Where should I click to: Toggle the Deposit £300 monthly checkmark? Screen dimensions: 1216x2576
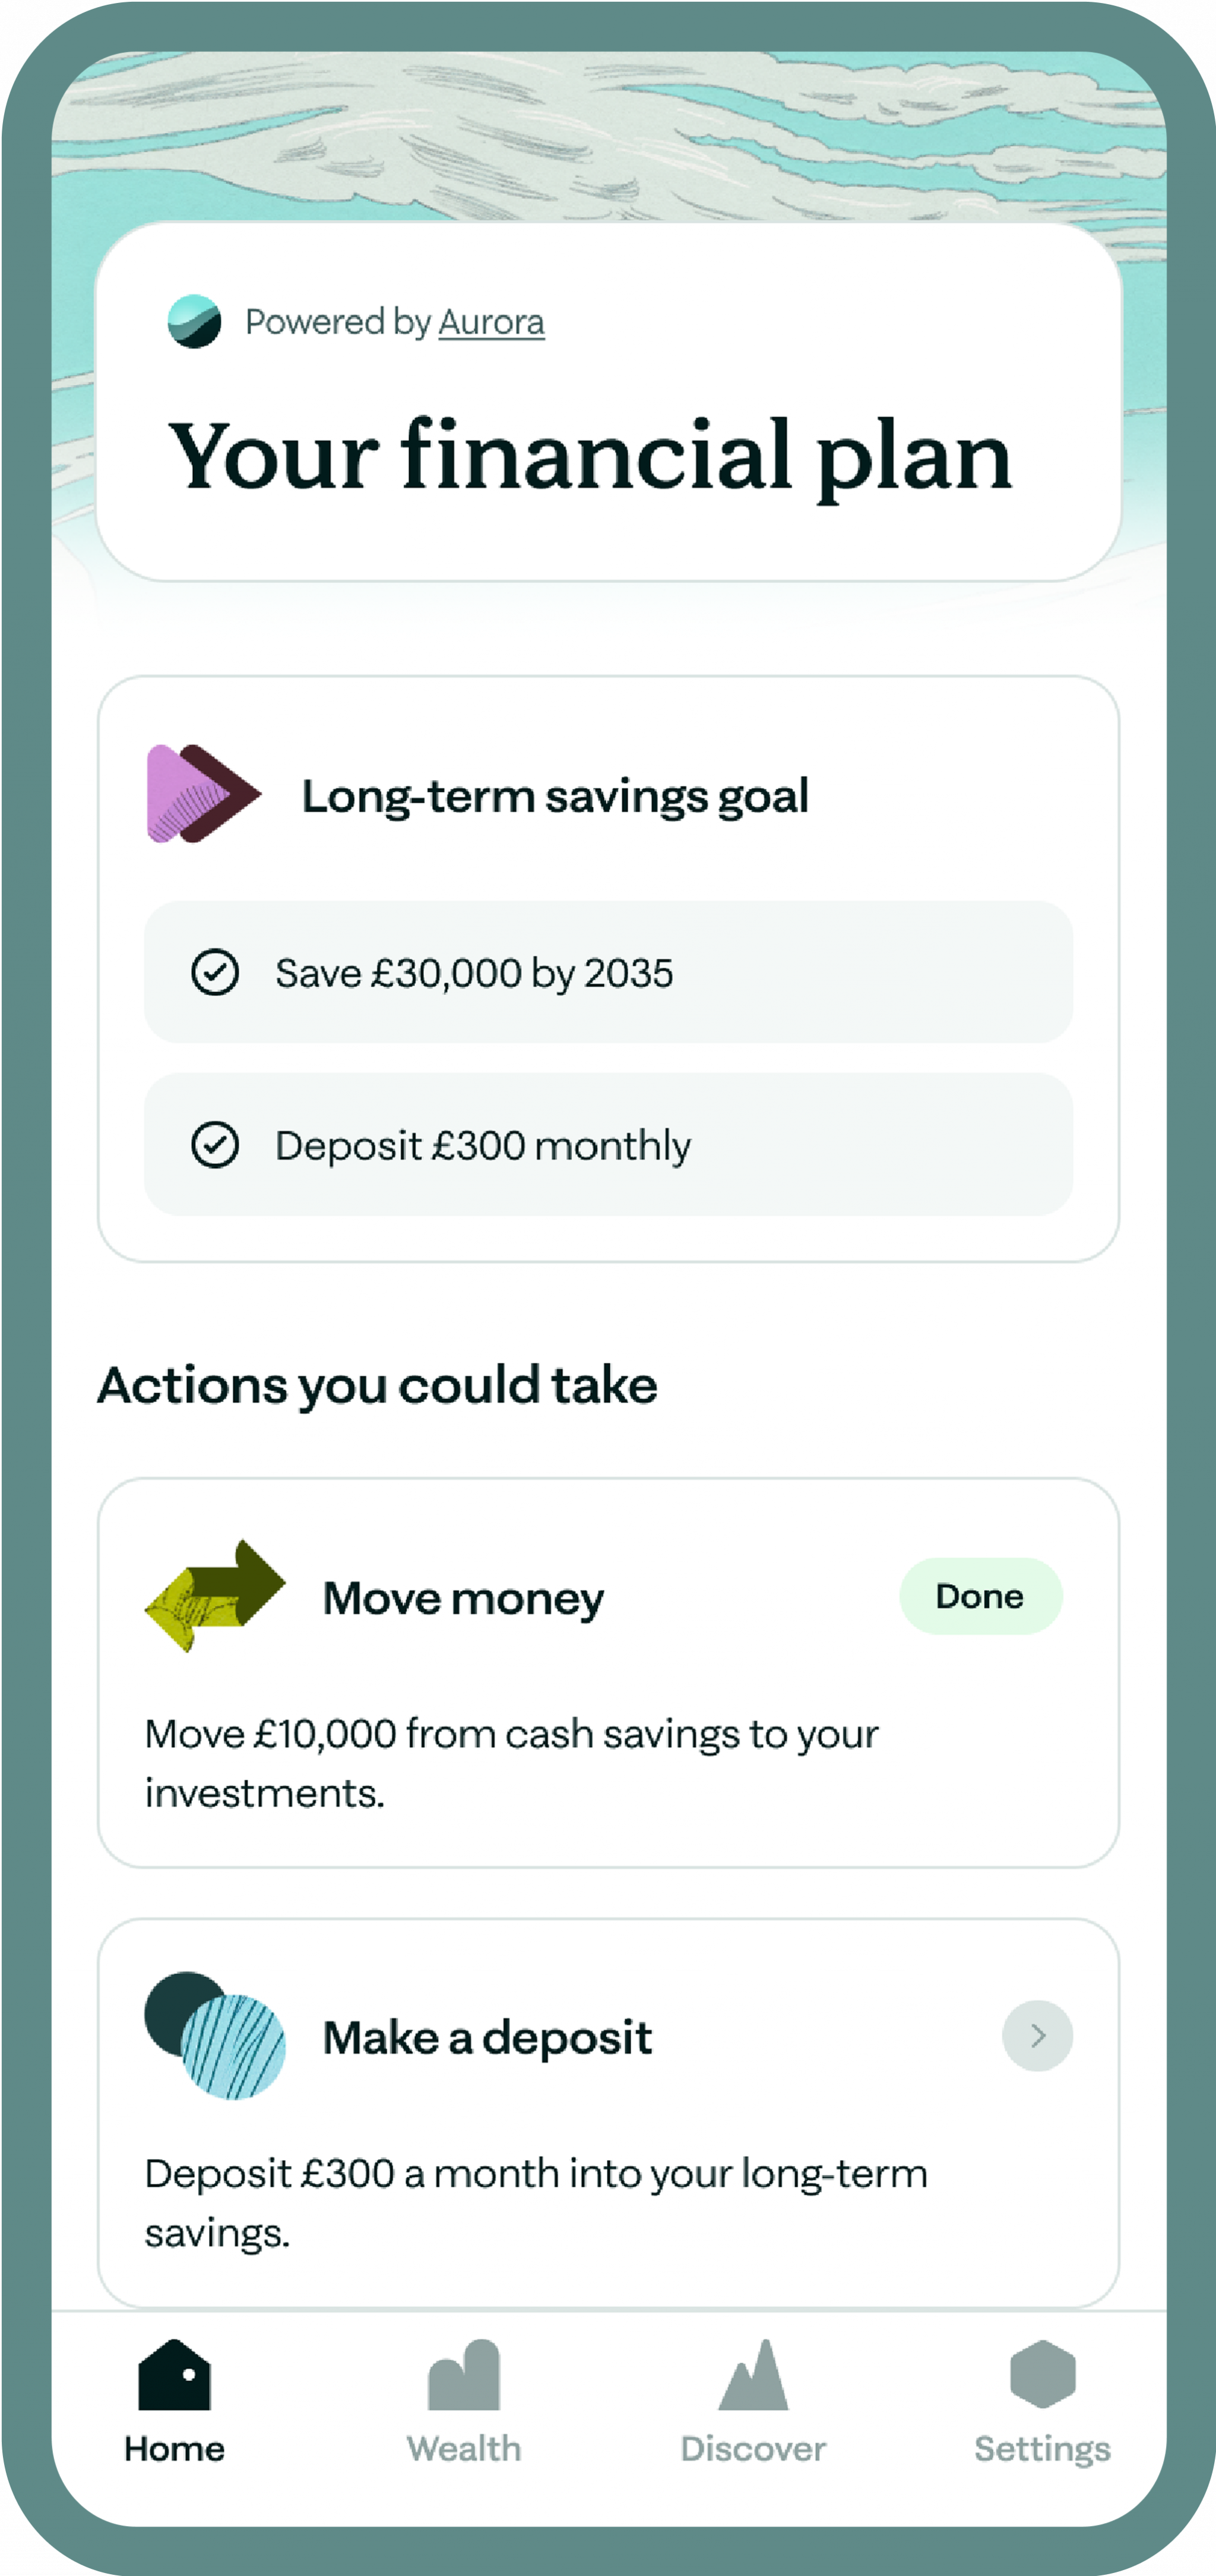click(x=215, y=1145)
